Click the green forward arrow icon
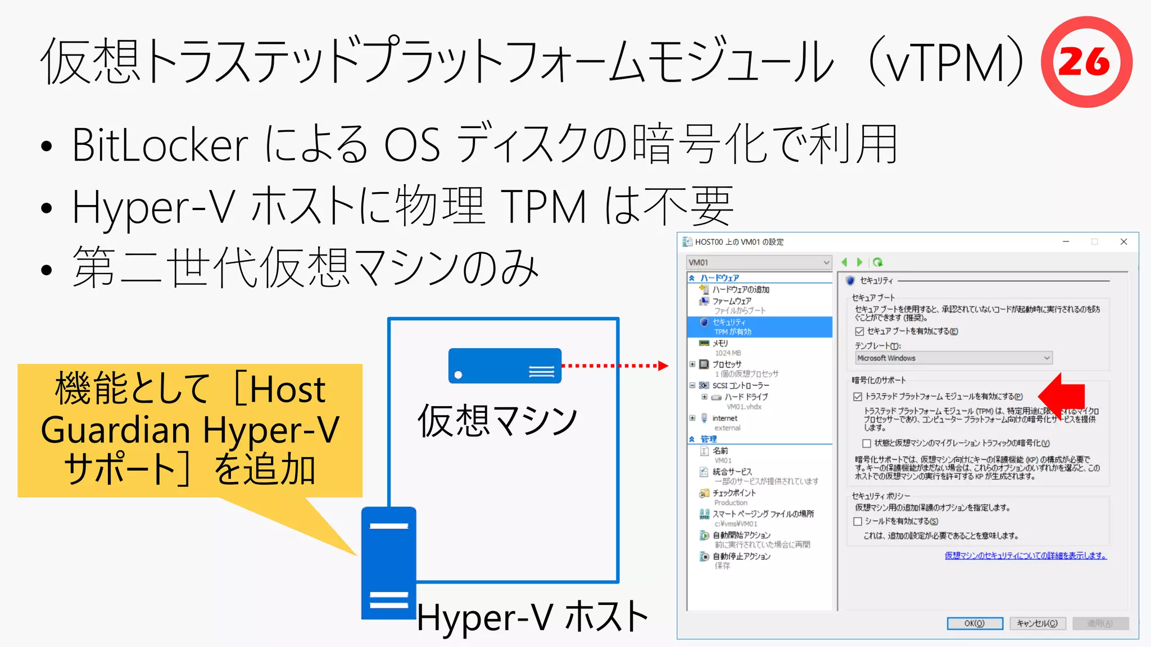 tap(859, 262)
